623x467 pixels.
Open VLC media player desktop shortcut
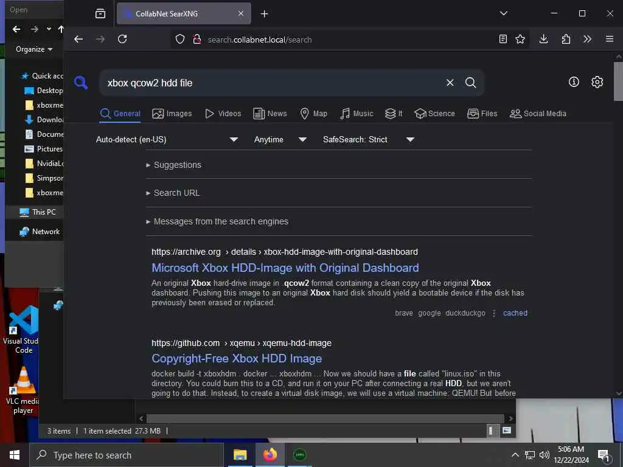(23, 391)
